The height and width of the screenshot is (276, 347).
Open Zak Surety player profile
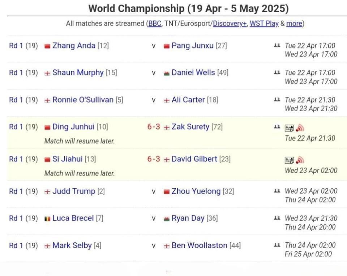point(190,127)
